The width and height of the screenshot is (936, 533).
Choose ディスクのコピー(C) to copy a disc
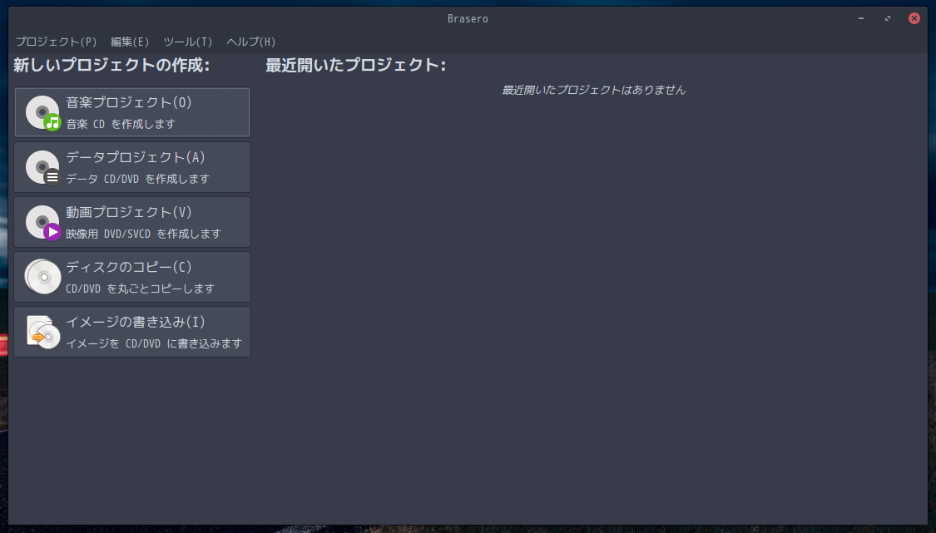pos(132,277)
